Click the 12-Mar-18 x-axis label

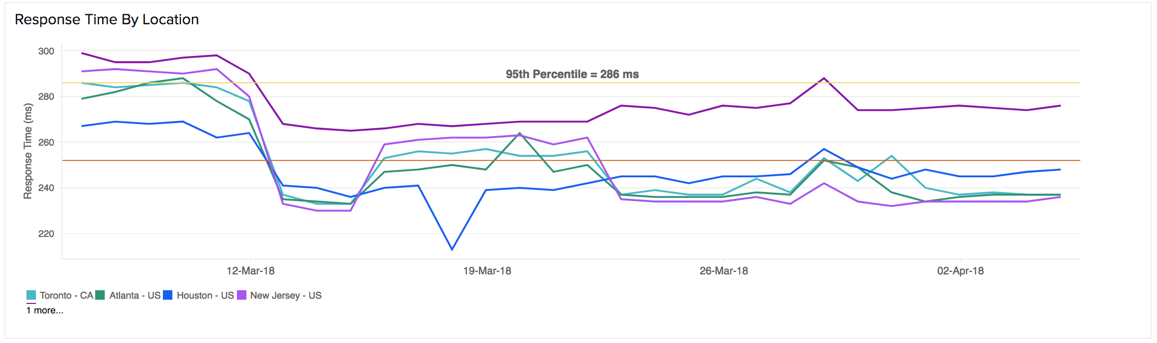click(251, 271)
